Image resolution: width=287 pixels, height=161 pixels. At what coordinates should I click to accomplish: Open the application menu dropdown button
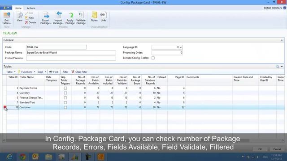tap(6, 8)
